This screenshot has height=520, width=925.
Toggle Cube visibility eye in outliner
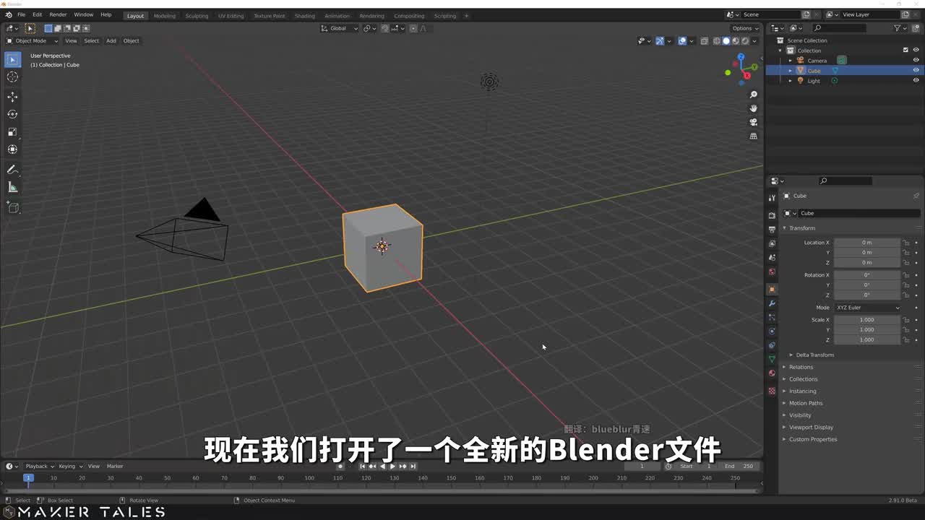pyautogui.click(x=916, y=71)
